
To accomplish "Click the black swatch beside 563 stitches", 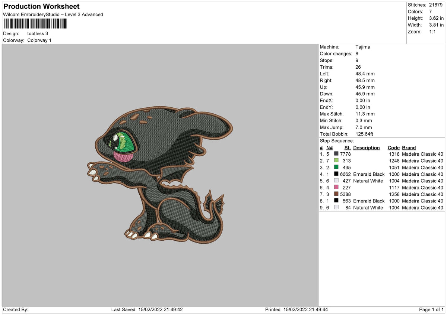I will [x=336, y=201].
